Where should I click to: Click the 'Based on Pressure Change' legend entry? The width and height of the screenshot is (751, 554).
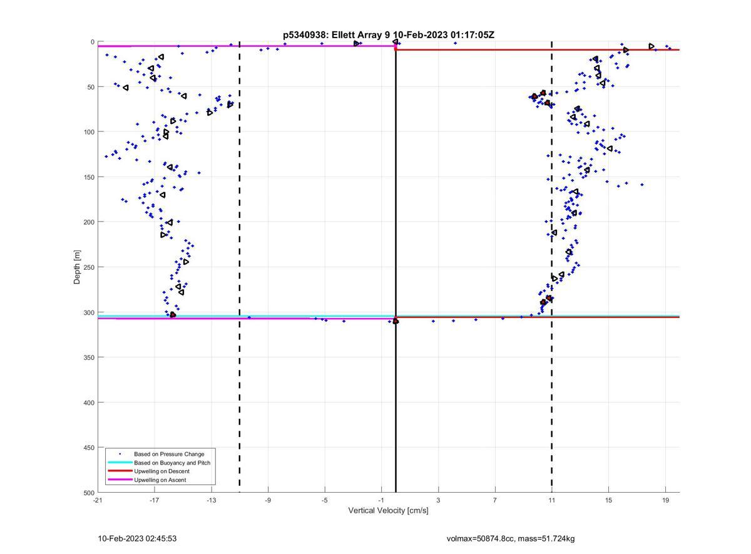pyautogui.click(x=169, y=454)
